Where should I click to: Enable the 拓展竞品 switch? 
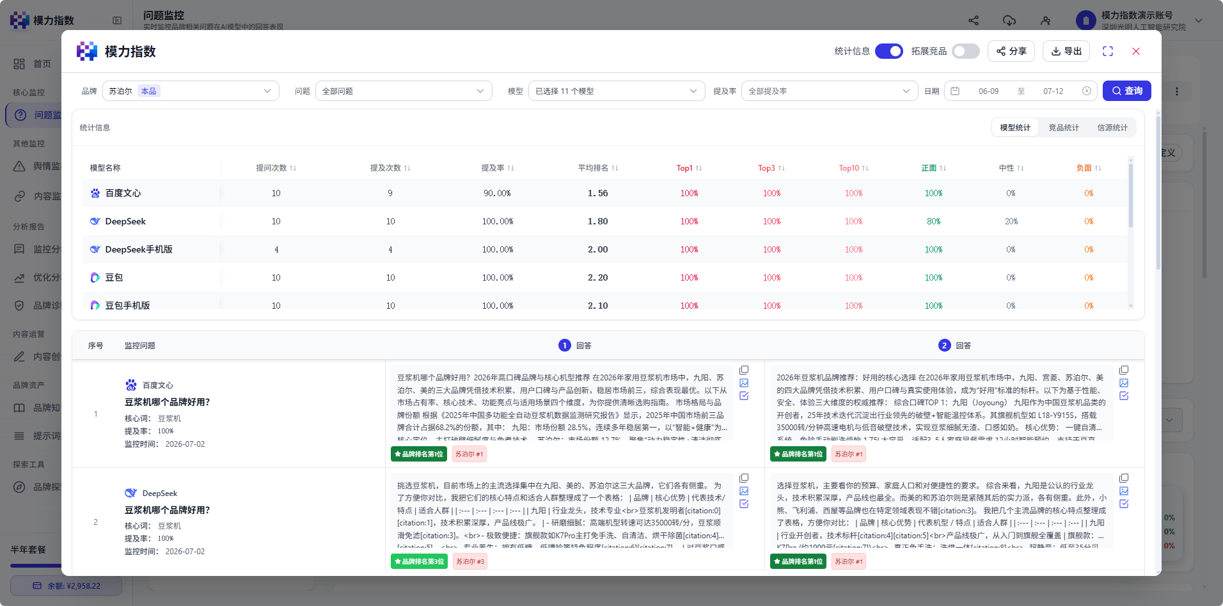coord(966,51)
